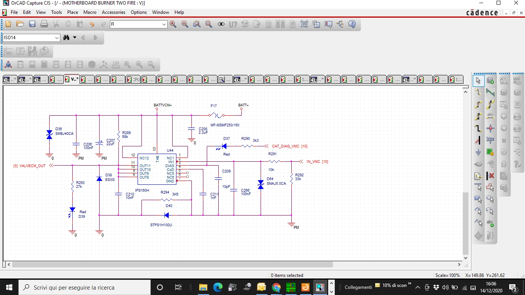Click the MF-MSMF250/16X fuse label

coord(225,125)
